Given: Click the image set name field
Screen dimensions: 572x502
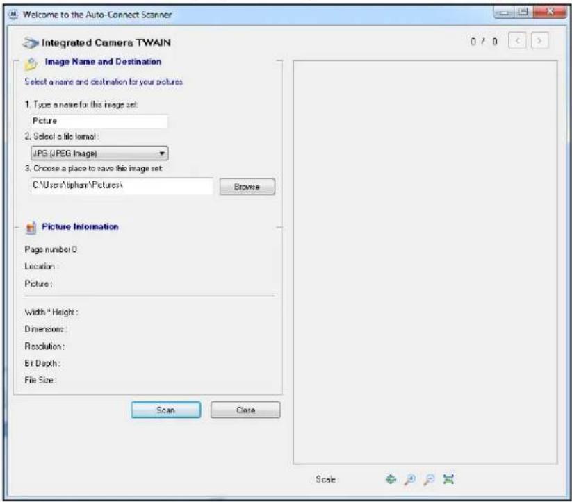Looking at the screenshot, I should click(99, 121).
